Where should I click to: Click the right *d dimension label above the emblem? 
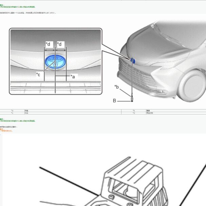[59, 44]
